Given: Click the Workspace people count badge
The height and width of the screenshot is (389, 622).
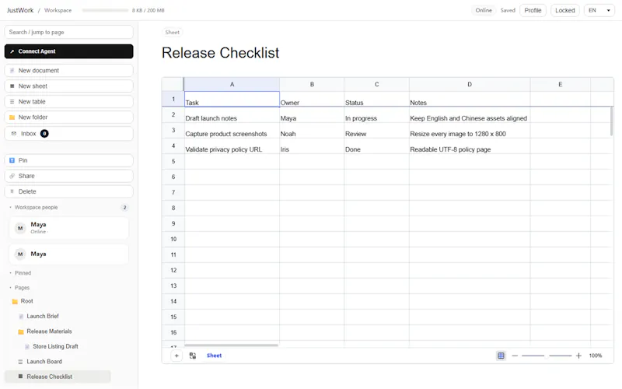Looking at the screenshot, I should point(124,207).
